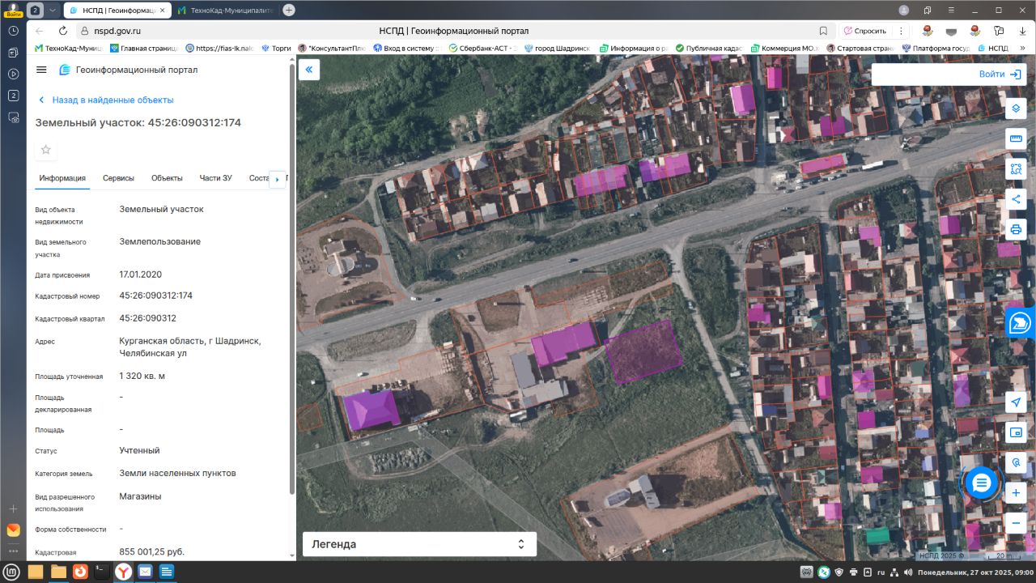Open the map layers panel
1036x583 pixels.
click(1016, 109)
